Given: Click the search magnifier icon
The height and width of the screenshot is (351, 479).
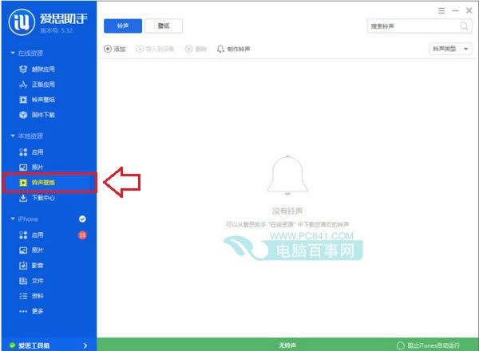Looking at the screenshot, I should pyautogui.click(x=464, y=26).
